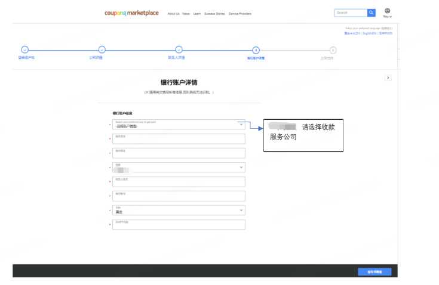This screenshot has height=285, width=439.
Task: Click the Search text field in header
Action: coord(350,13)
